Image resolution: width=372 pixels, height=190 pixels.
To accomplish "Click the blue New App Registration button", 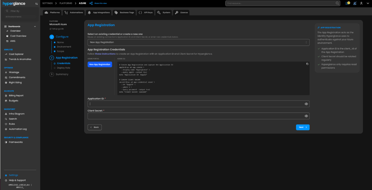I will point(100,64).
